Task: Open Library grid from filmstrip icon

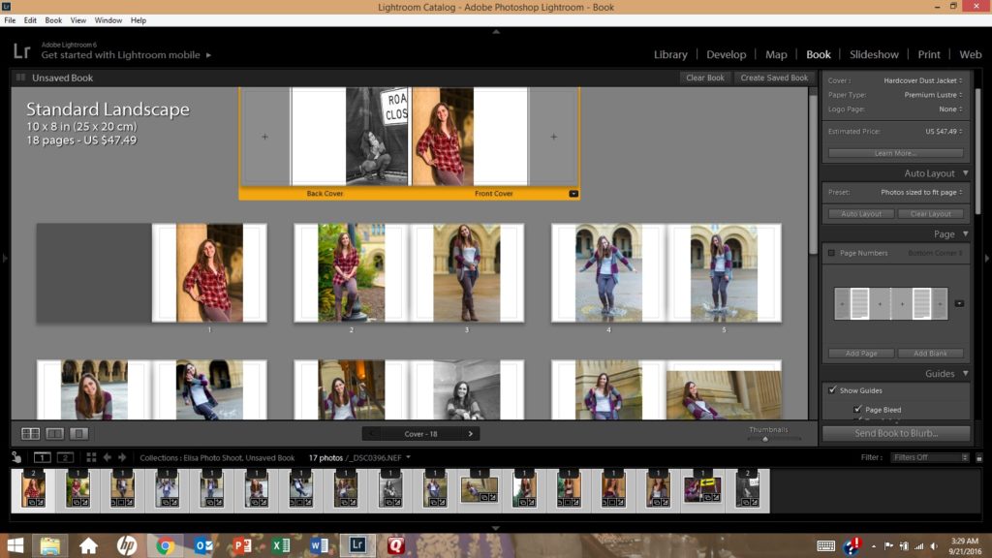Action: click(91, 457)
